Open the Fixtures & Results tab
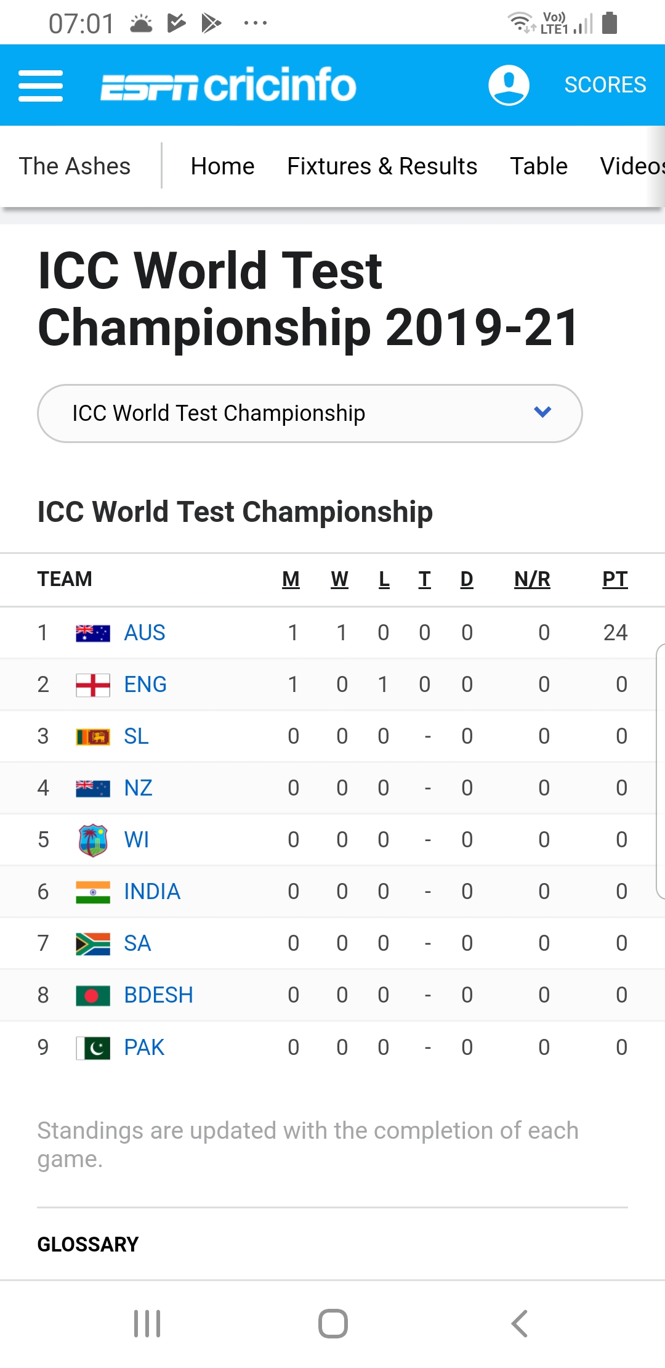Image resolution: width=665 pixels, height=1368 pixels. [382, 166]
